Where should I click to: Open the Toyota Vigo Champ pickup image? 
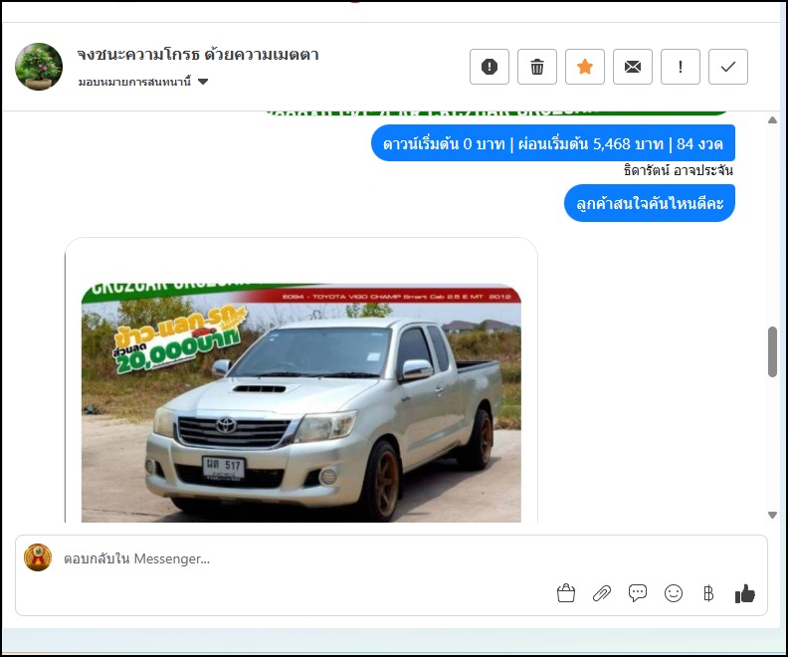click(301, 402)
